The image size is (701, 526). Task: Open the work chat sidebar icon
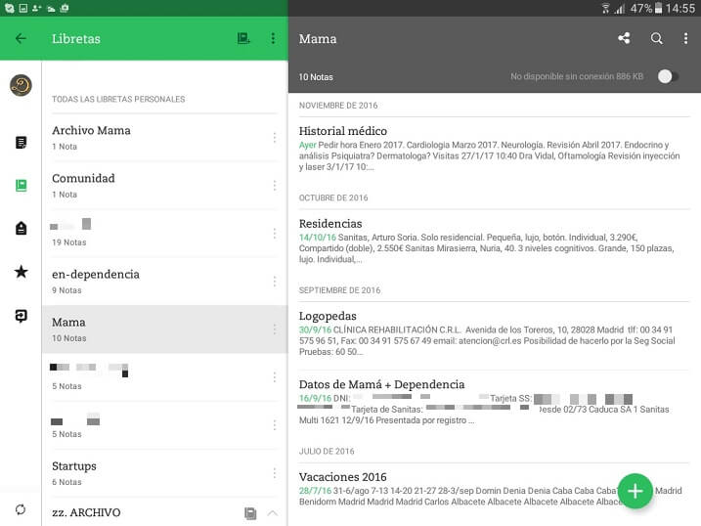(x=21, y=316)
